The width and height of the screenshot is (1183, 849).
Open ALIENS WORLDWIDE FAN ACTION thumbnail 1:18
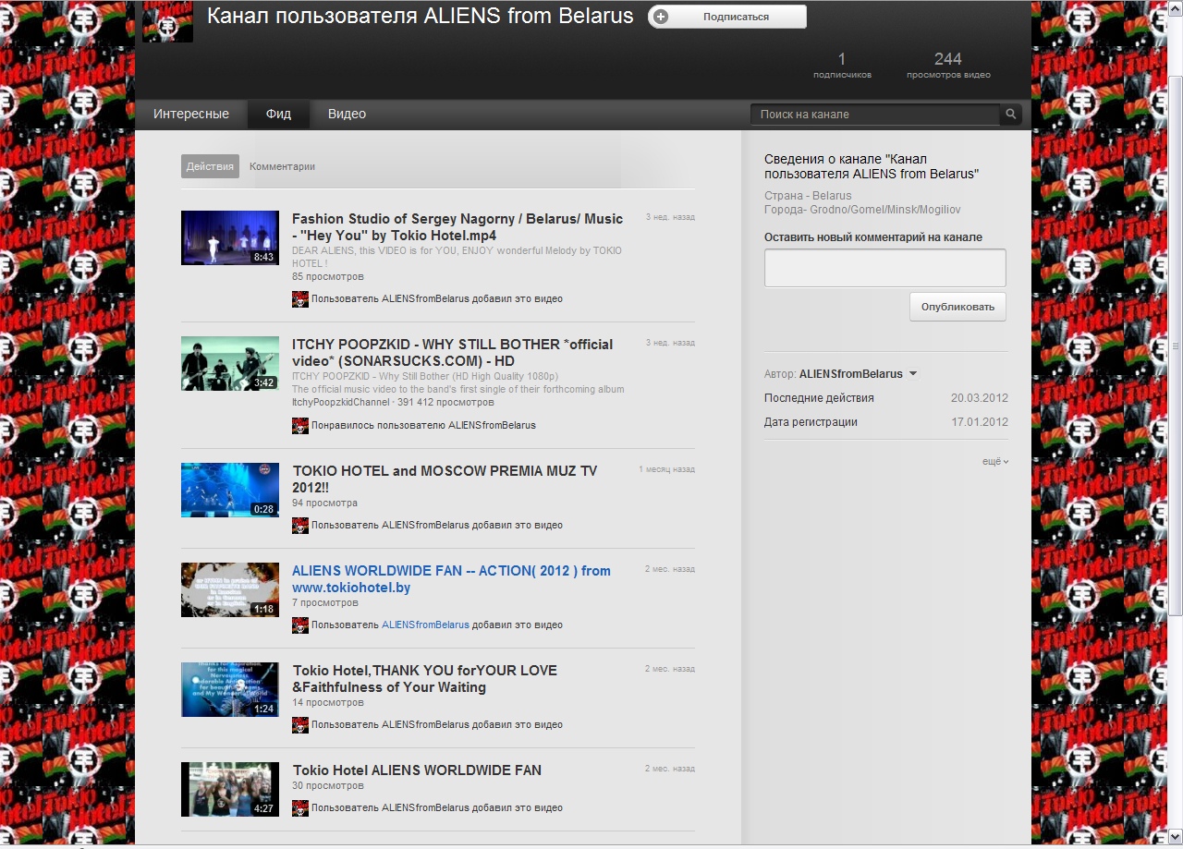[230, 589]
